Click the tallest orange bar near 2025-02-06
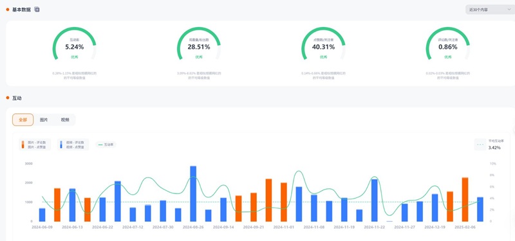The width and height of the screenshot is (515, 241). (x=465, y=199)
